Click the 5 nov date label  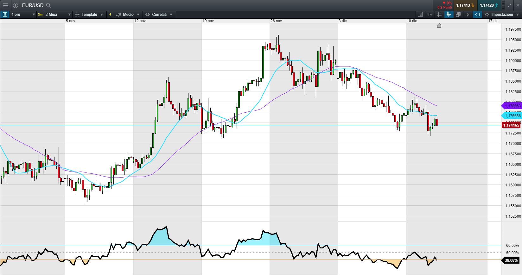click(71, 21)
